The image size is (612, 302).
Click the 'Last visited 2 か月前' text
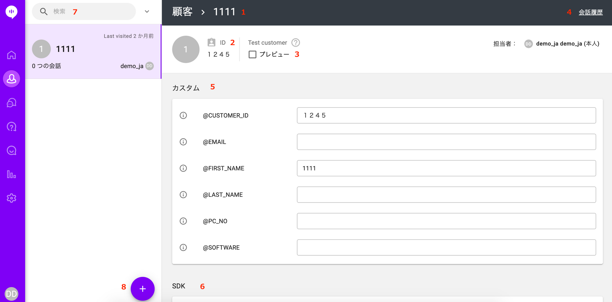click(129, 36)
